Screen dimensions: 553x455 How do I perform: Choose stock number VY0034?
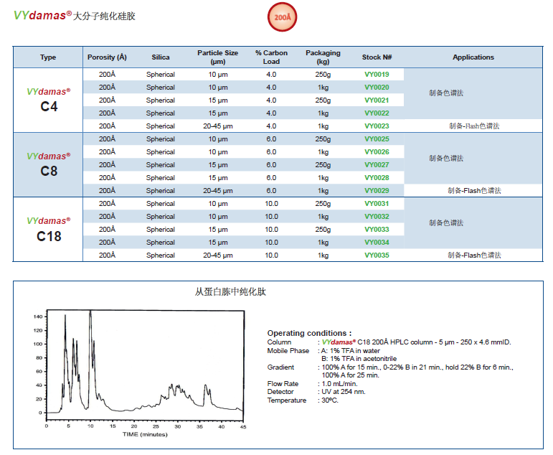[377, 243]
